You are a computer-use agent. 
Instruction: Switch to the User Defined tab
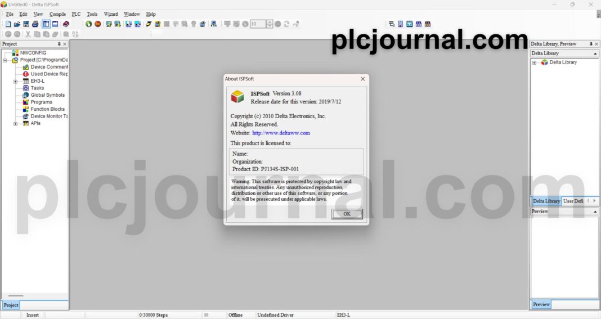573,201
